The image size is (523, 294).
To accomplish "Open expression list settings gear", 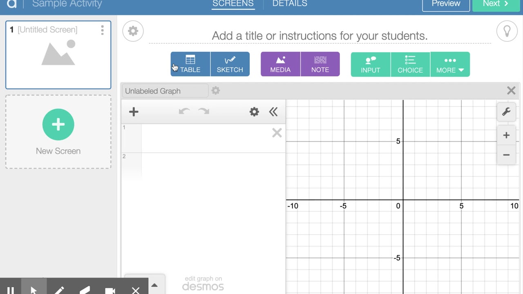I will point(254,112).
